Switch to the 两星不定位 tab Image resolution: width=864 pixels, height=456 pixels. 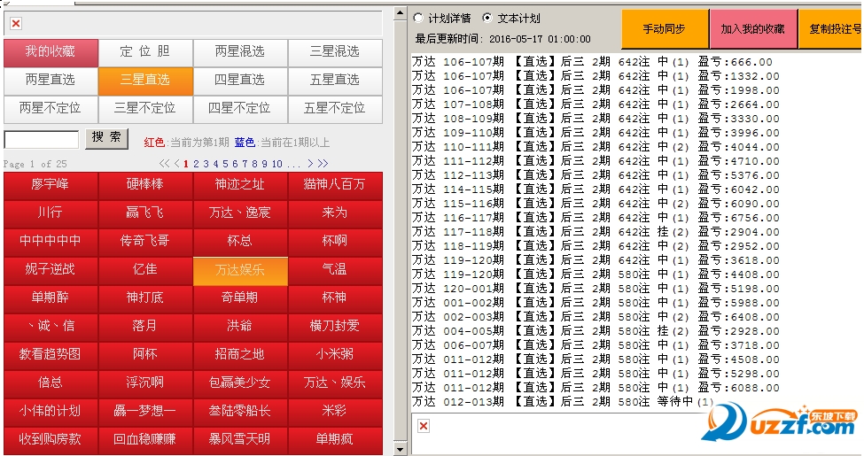51,109
